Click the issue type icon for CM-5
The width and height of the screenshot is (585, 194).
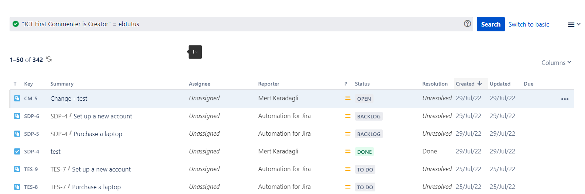17,98
